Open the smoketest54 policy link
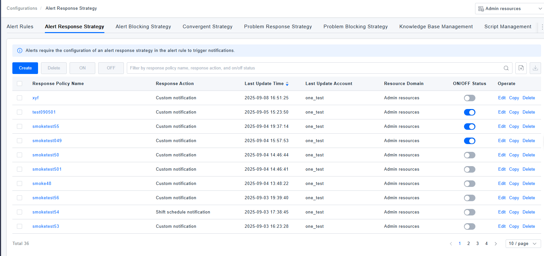Screen dimensions: 544x256 [x=46, y=212]
